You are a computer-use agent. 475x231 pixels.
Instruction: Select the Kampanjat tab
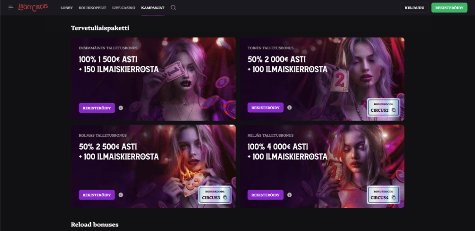pos(153,8)
